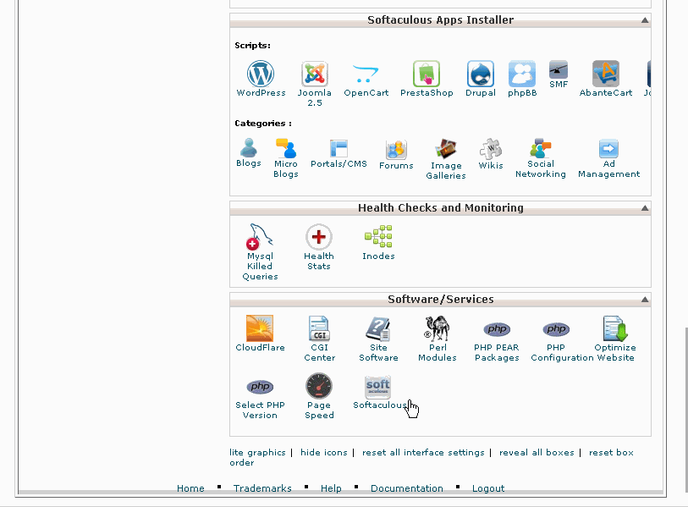Image resolution: width=688 pixels, height=507 pixels.
Task: Click the Health Stats text label
Action: pyautogui.click(x=319, y=262)
